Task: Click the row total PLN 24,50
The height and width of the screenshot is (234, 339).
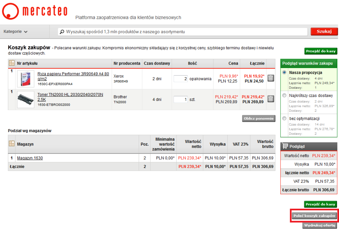Action: [x=254, y=81]
